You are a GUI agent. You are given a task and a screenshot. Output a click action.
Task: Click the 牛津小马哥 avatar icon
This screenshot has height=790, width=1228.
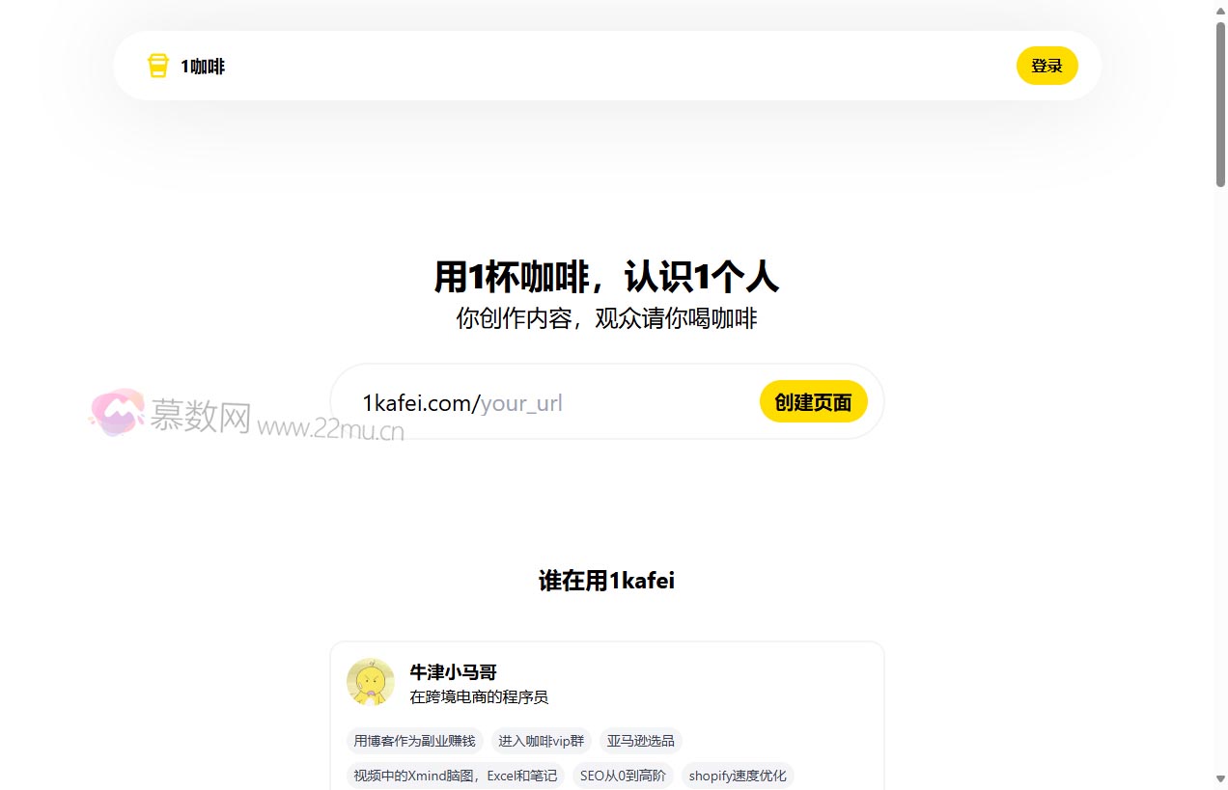coord(371,681)
